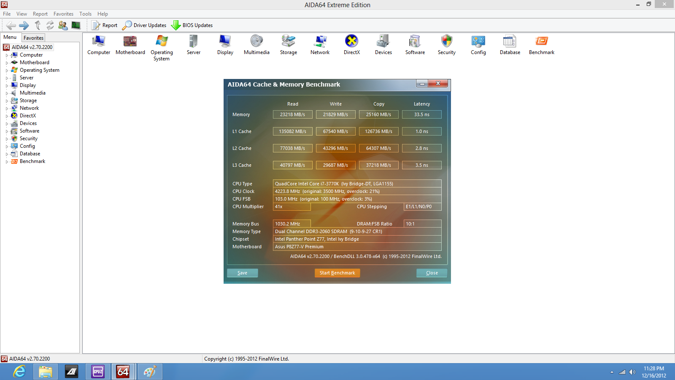Open the Benchmark category icon
675x380 pixels.
(542, 45)
